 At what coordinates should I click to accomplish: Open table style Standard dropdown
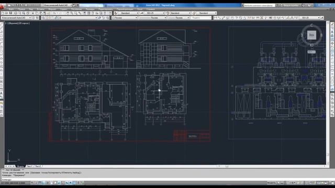[x=180, y=13]
